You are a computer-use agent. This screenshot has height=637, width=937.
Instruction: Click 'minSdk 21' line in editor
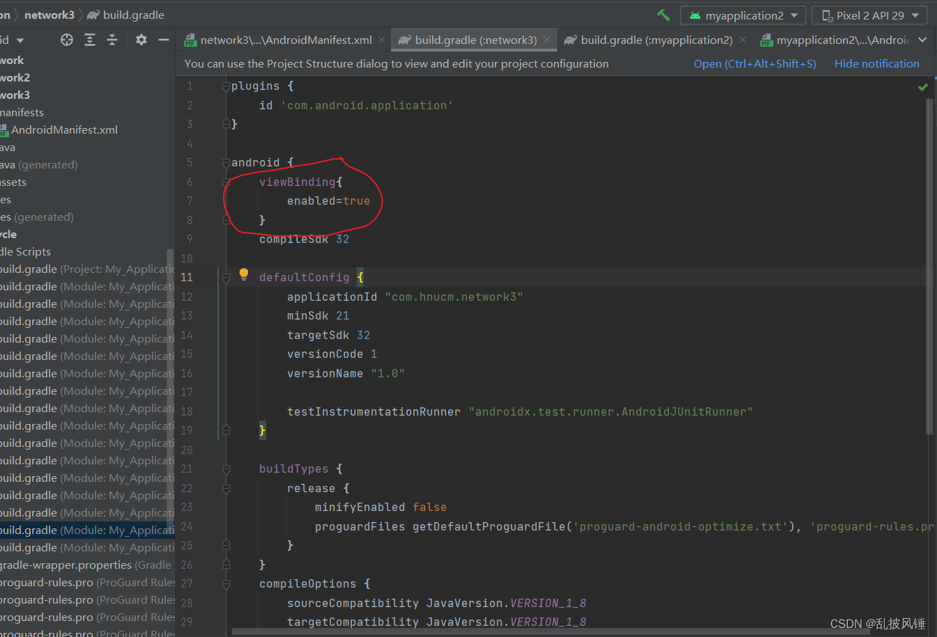click(x=318, y=315)
